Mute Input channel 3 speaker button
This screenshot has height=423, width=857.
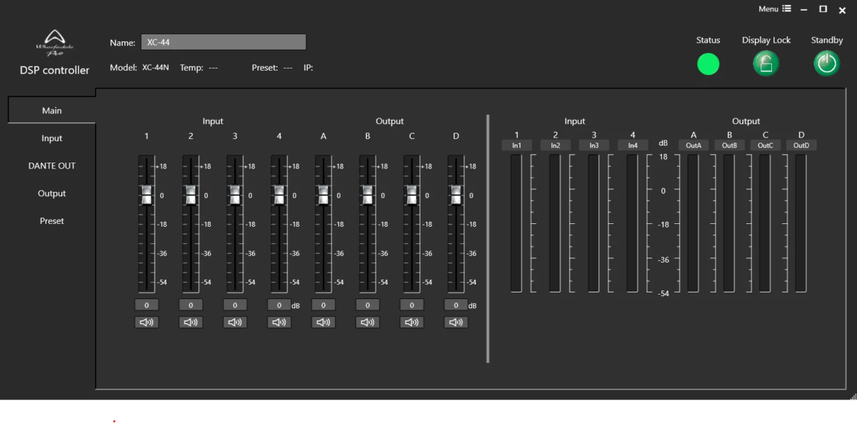coord(235,322)
